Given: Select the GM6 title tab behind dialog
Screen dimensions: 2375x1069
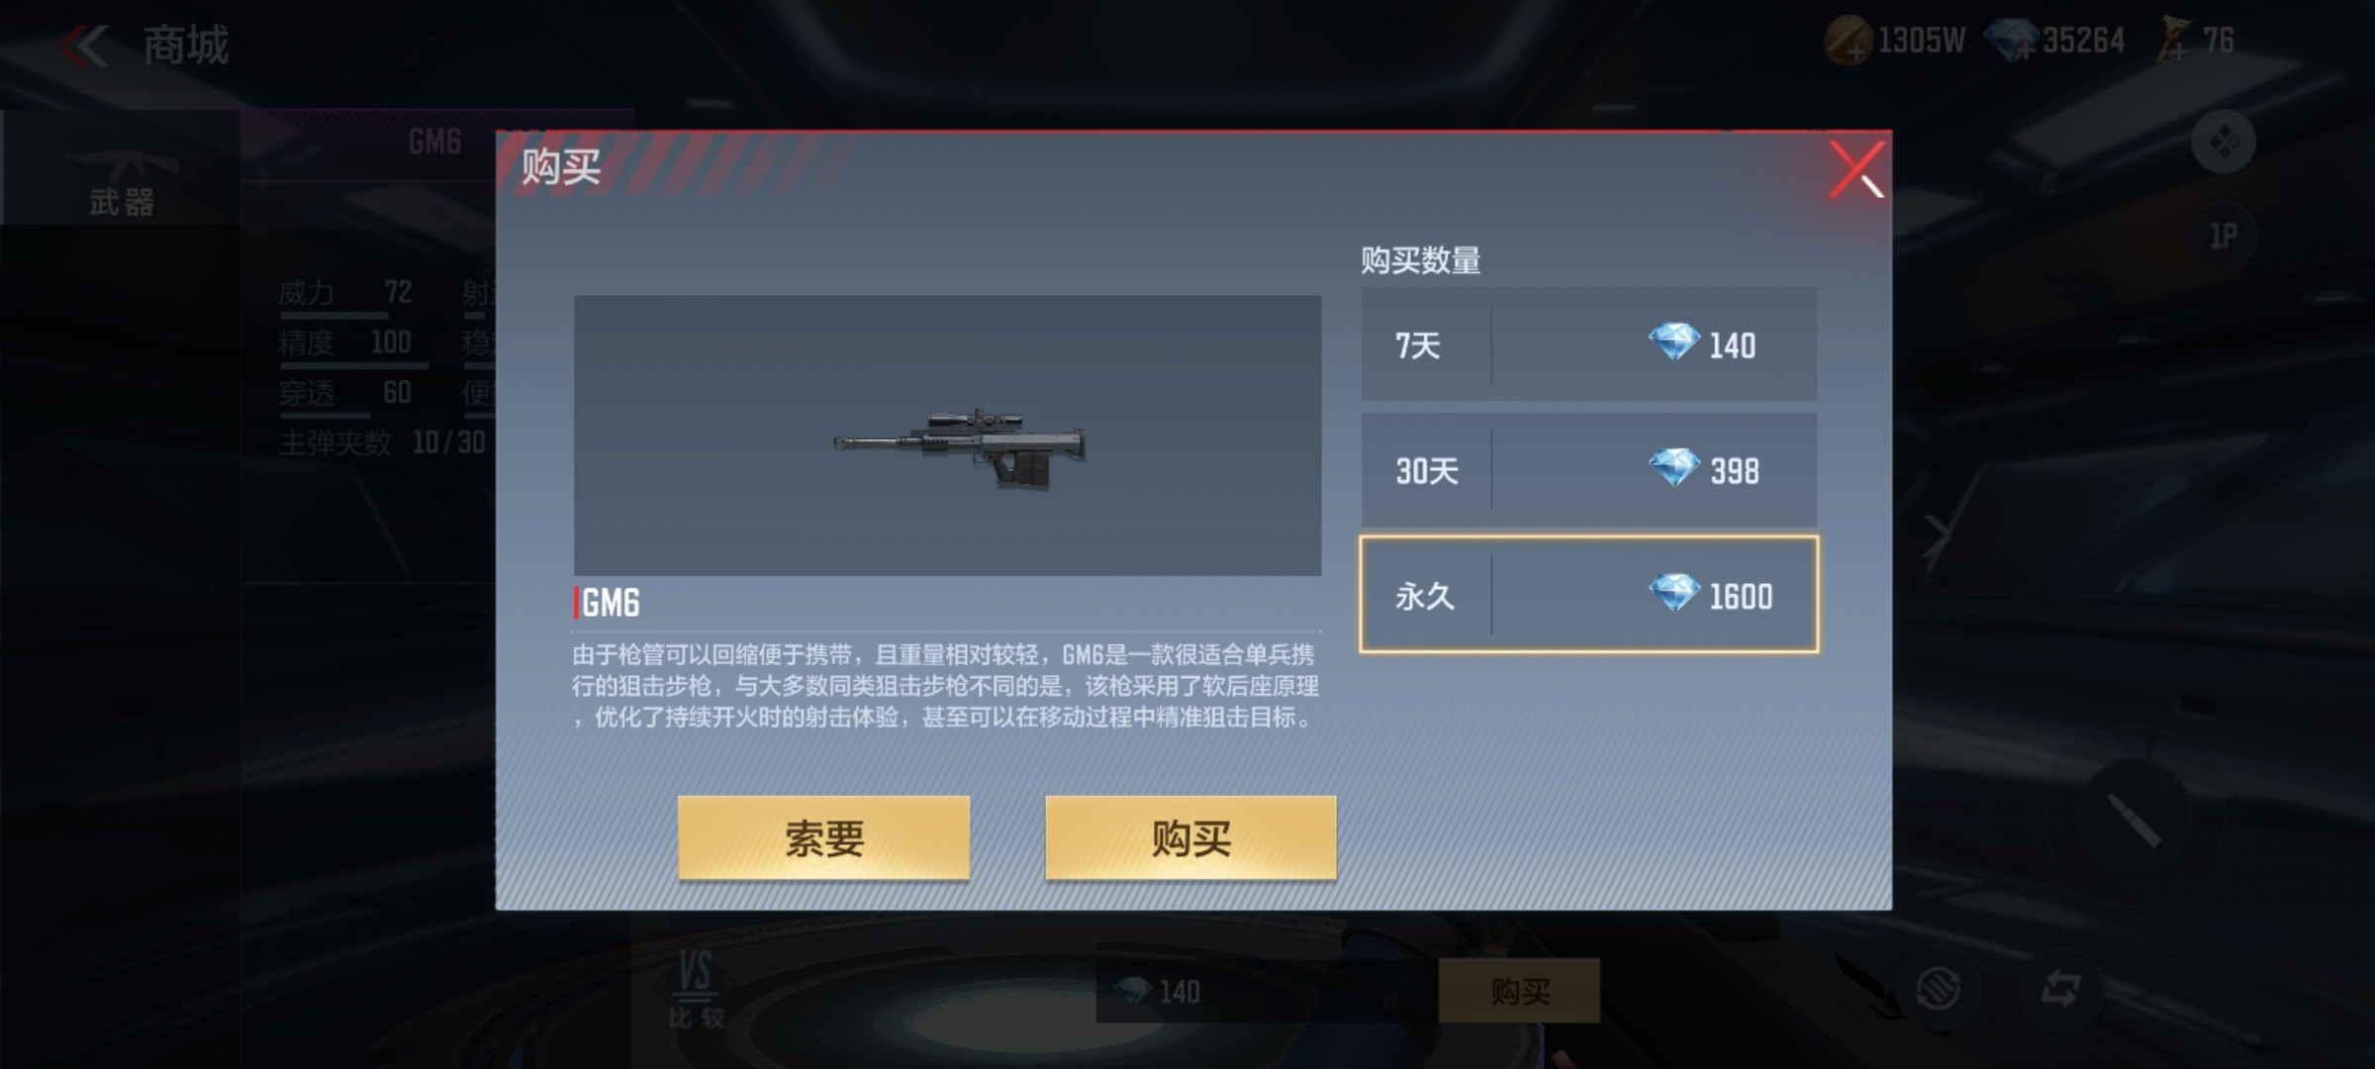Looking at the screenshot, I should pyautogui.click(x=435, y=142).
